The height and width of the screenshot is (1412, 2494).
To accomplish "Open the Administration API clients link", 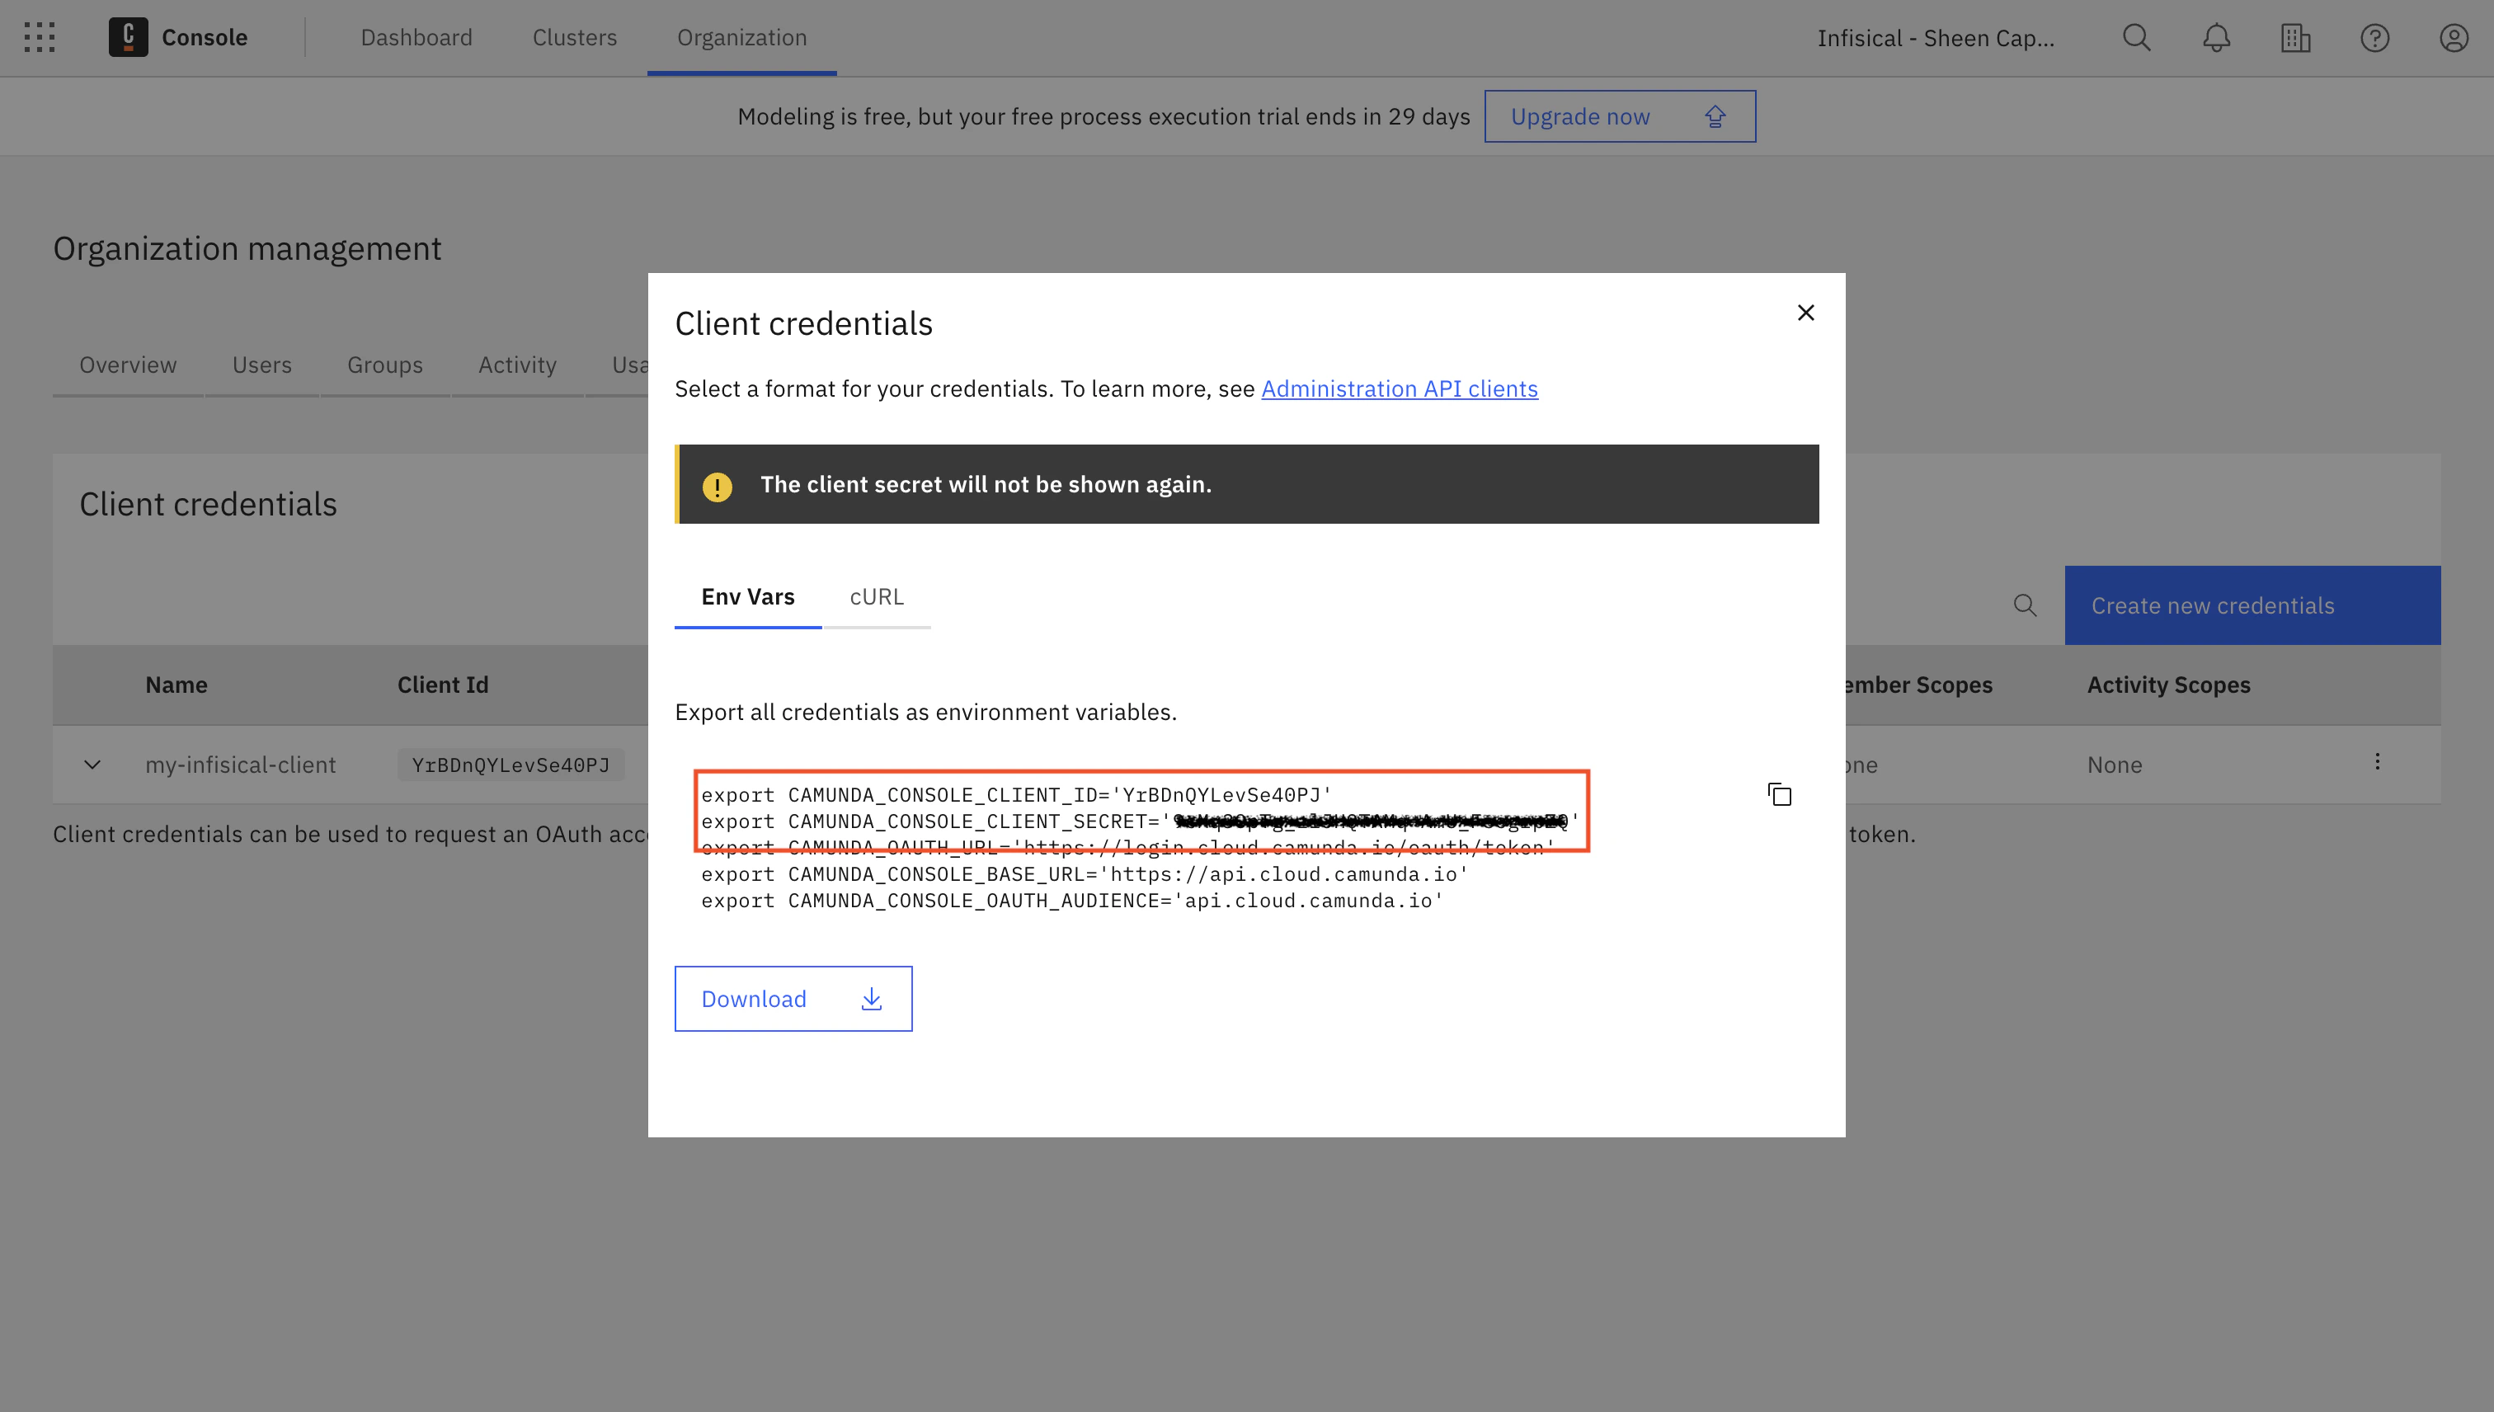I will click(x=1400, y=389).
